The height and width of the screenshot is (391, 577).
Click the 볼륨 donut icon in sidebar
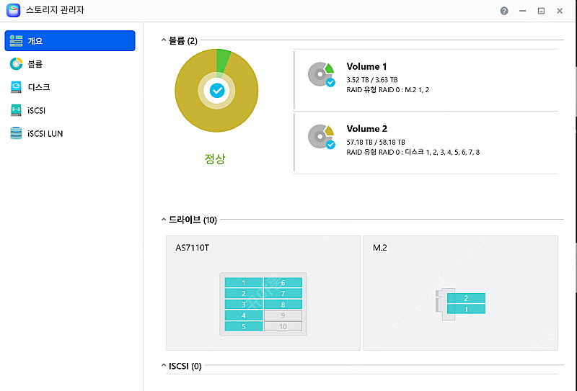(x=16, y=64)
